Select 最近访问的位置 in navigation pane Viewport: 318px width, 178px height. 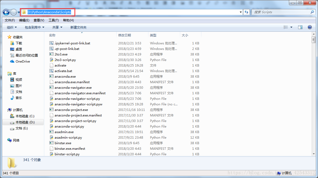tap(27, 55)
